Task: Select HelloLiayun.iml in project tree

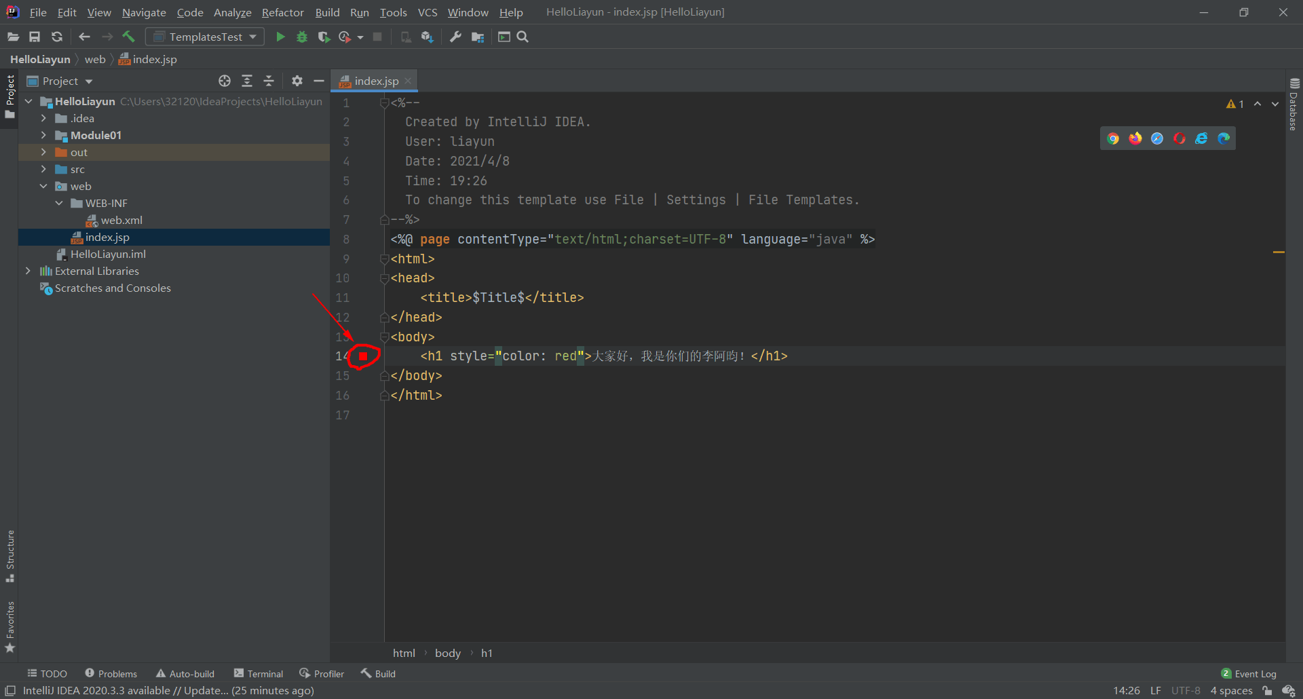Action: pyautogui.click(x=101, y=254)
